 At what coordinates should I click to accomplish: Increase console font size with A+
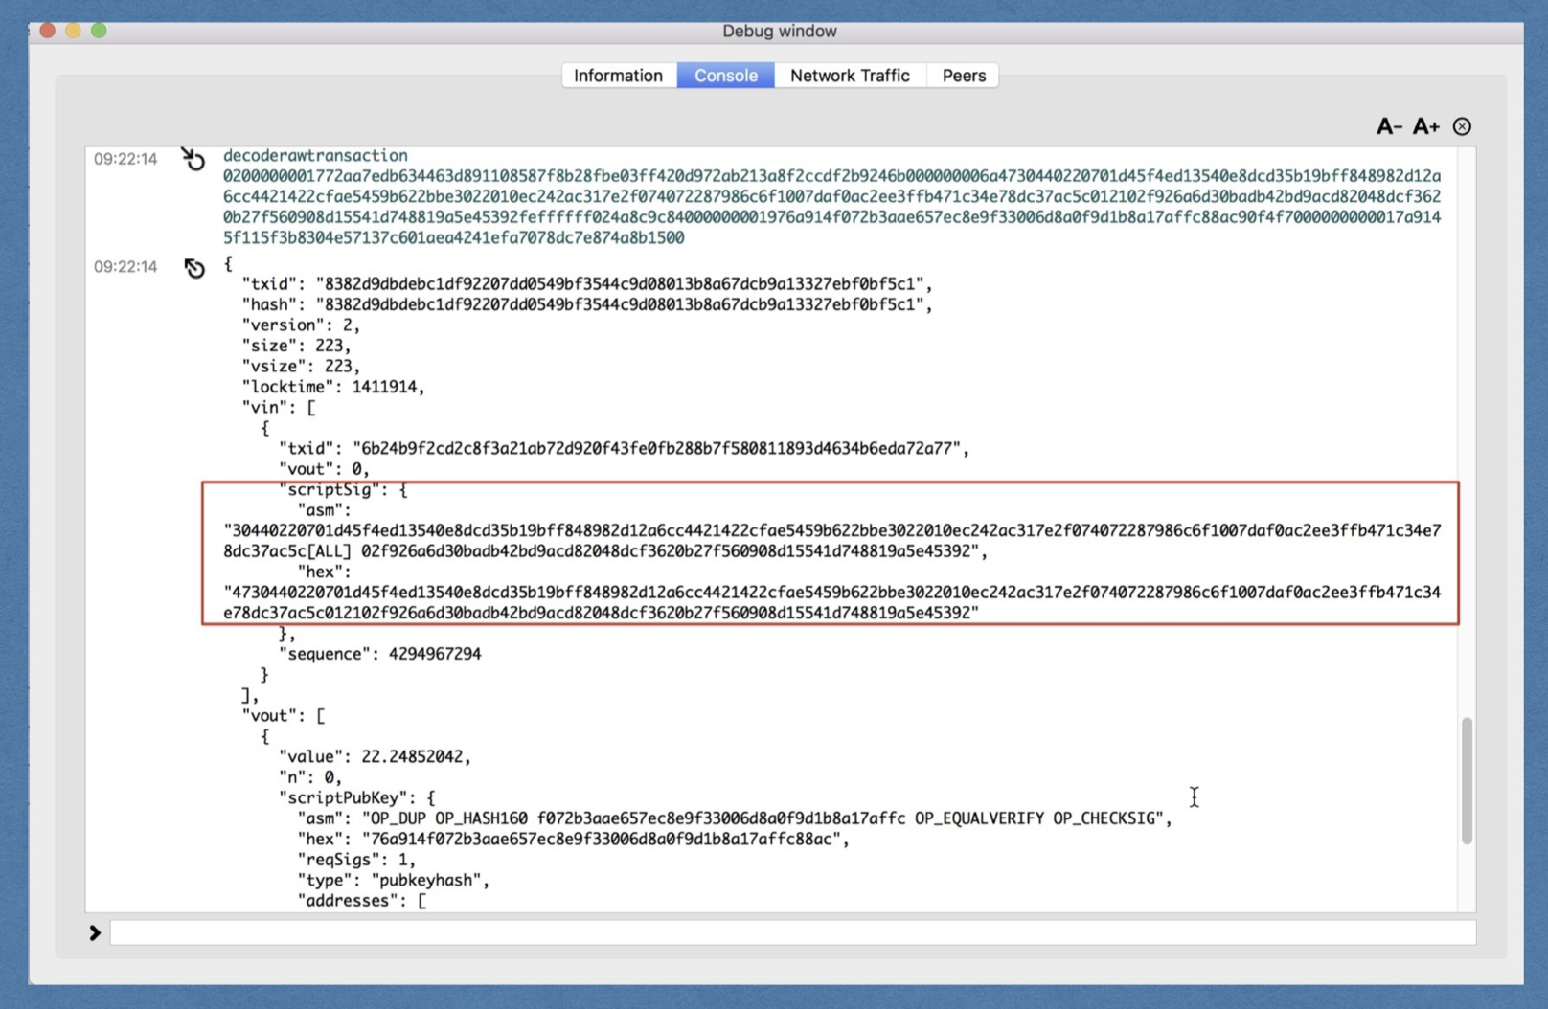click(1426, 126)
